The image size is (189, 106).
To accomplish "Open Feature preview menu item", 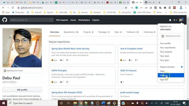I will (171, 67).
